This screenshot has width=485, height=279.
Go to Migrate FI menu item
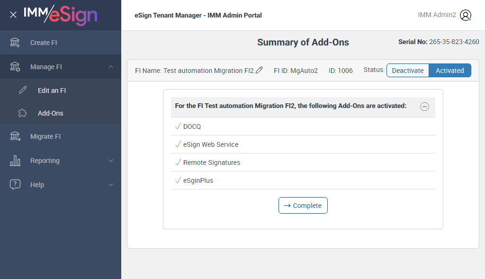(45, 136)
